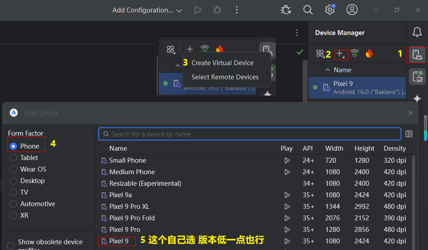Image resolution: width=428 pixels, height=250 pixels.
Task: Select the Resizable (Experimental) device row
Action: (x=255, y=184)
